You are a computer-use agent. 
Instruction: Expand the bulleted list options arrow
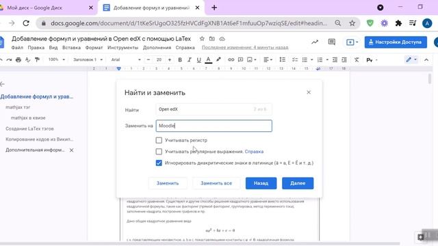point(312,59)
